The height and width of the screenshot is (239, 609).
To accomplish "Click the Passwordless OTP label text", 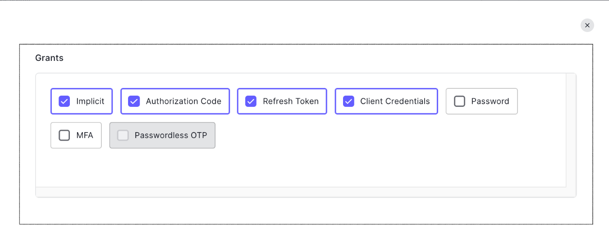I will tap(171, 135).
